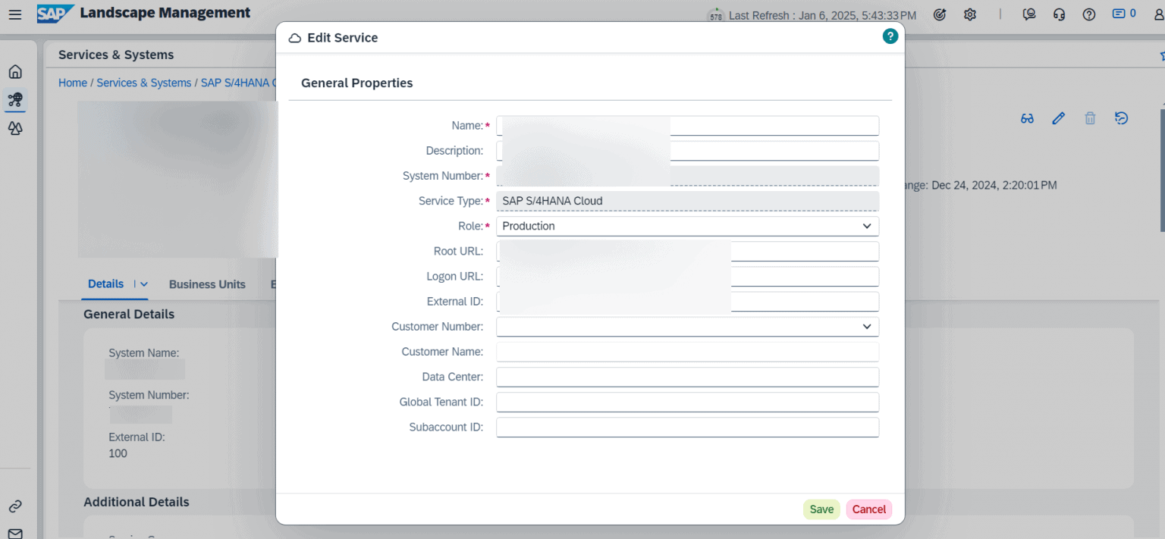Viewport: 1165px width, 539px height.
Task: Click the binoculars view icon near the pencil
Action: (1027, 118)
